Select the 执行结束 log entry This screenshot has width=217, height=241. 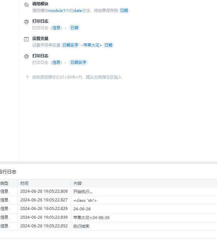(x=81, y=226)
